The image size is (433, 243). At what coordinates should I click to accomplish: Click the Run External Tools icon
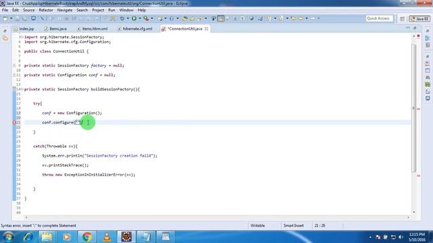[x=146, y=18]
